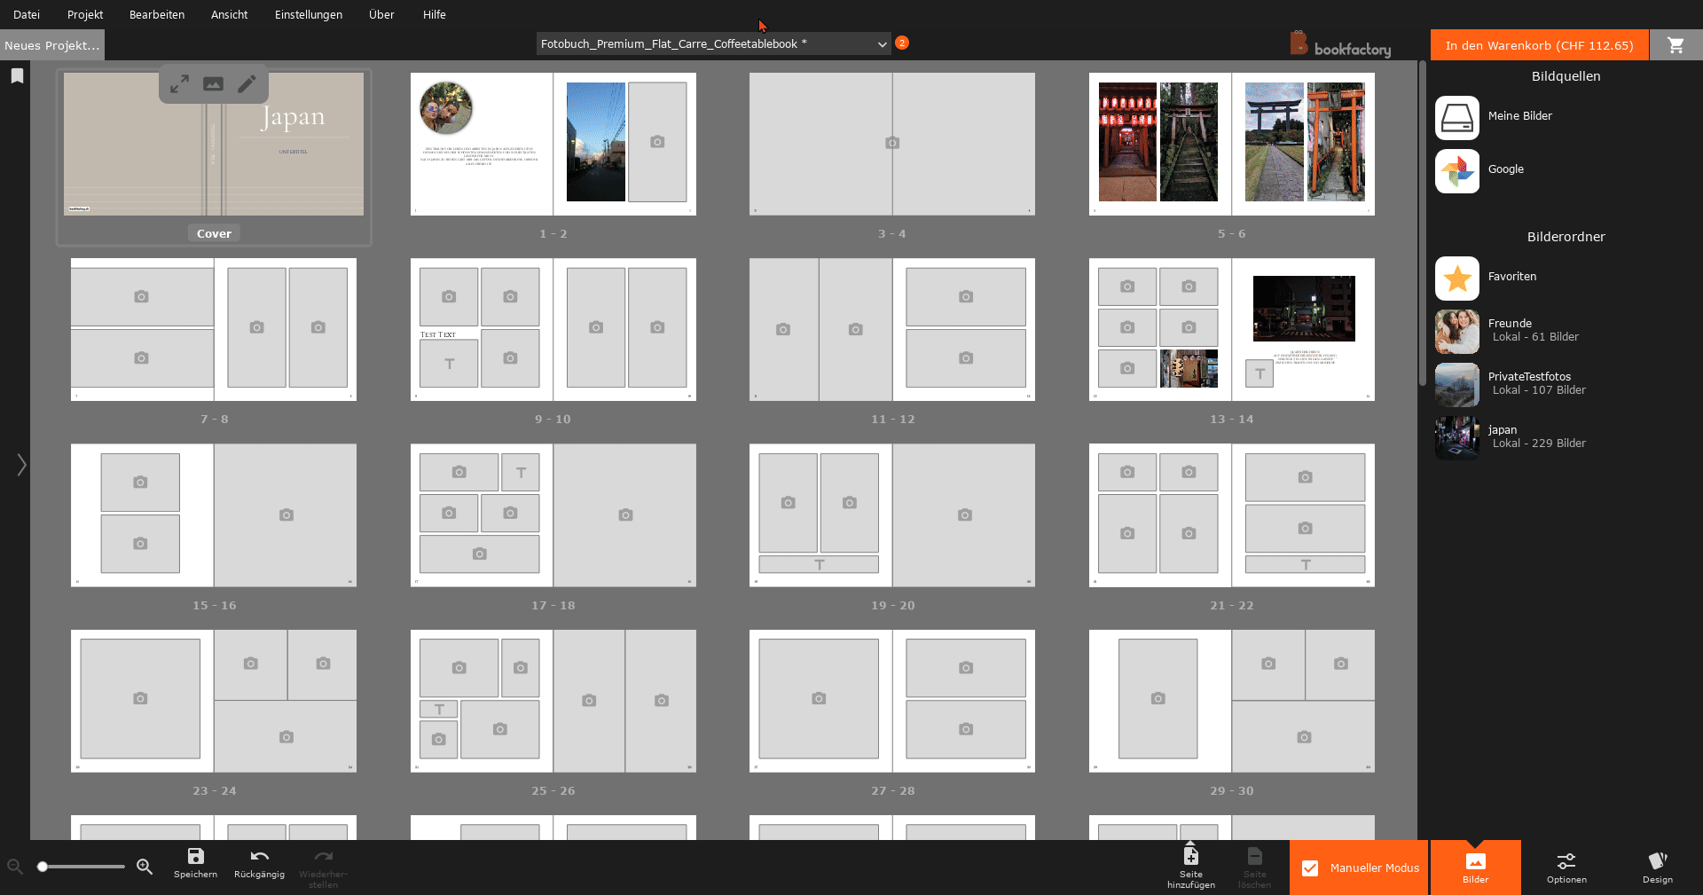The image size is (1703, 895).
Task: Click the fullscreen expand icon on Cover
Action: (x=179, y=83)
